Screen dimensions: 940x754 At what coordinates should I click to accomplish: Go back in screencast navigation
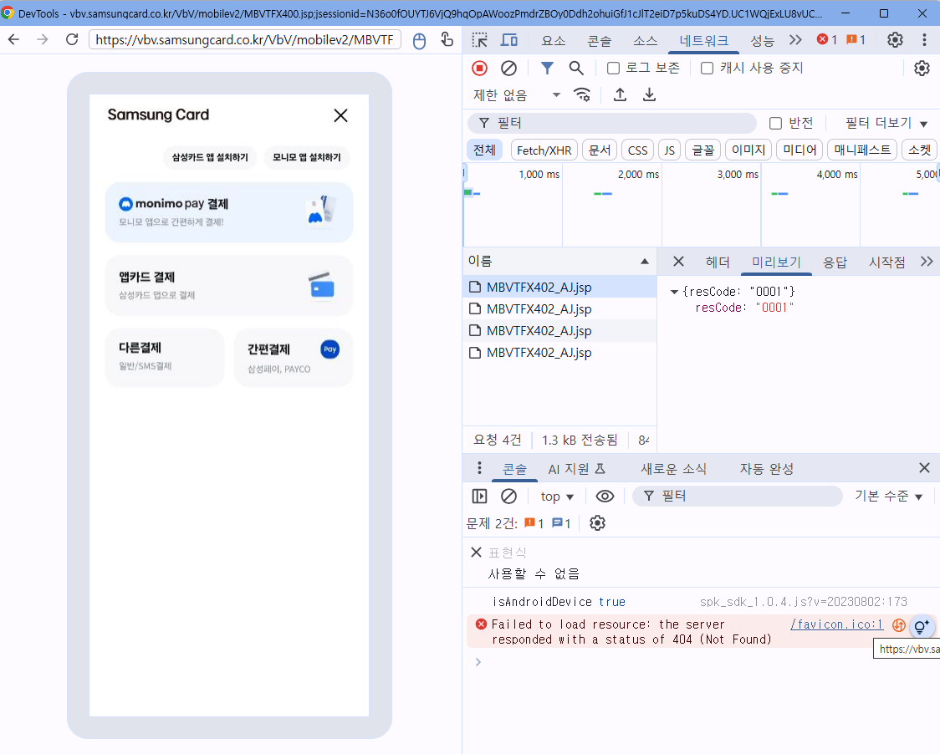point(13,39)
